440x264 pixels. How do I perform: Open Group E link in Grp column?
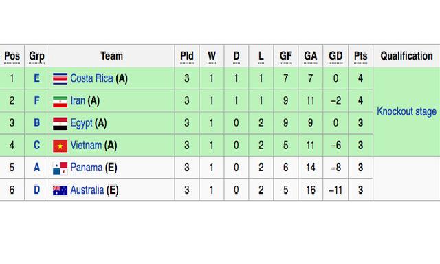[36, 78]
